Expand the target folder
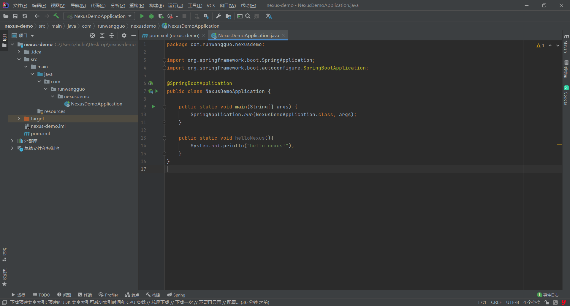The width and height of the screenshot is (570, 306). [x=19, y=119]
